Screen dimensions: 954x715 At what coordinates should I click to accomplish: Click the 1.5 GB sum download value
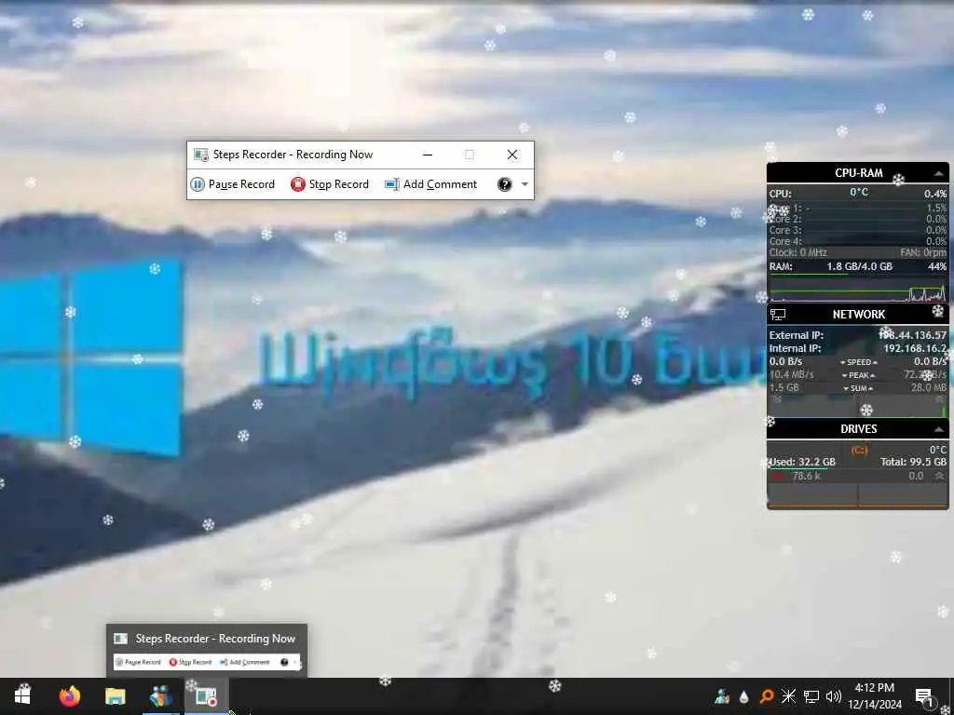click(x=784, y=388)
